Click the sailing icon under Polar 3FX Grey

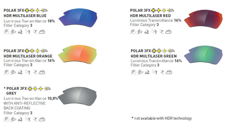pos(20,119)
